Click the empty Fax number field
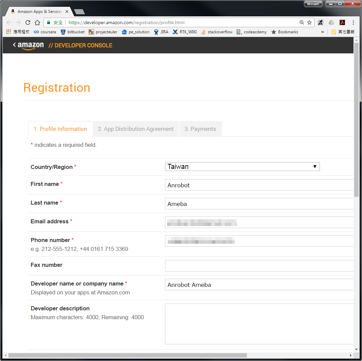362x361 pixels. click(x=259, y=266)
